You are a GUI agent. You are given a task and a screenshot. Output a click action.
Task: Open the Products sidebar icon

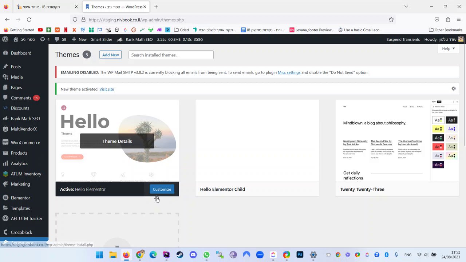(5, 153)
